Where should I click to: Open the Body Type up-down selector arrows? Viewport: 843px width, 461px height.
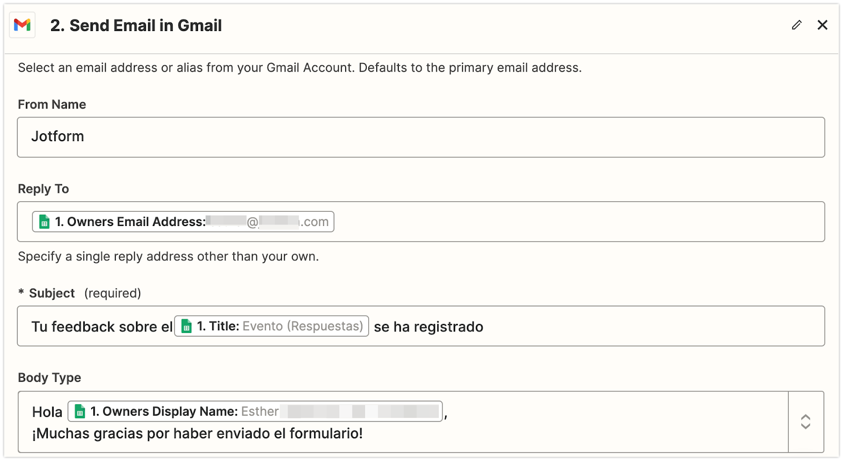(x=806, y=421)
